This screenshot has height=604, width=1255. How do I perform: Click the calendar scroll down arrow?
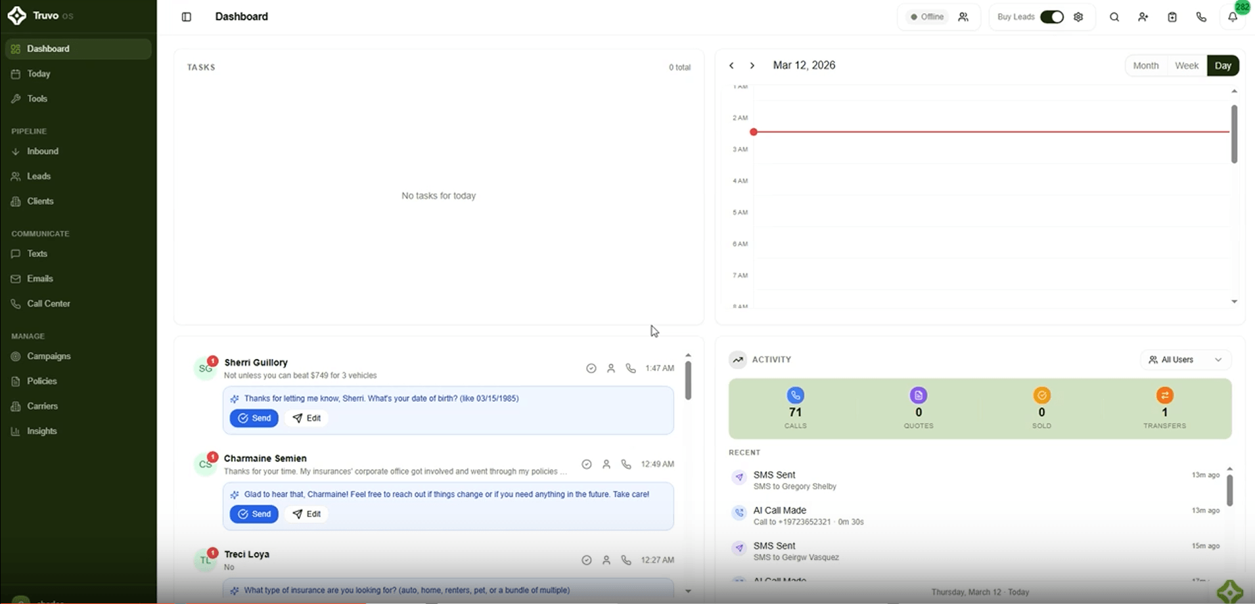[x=1234, y=302]
